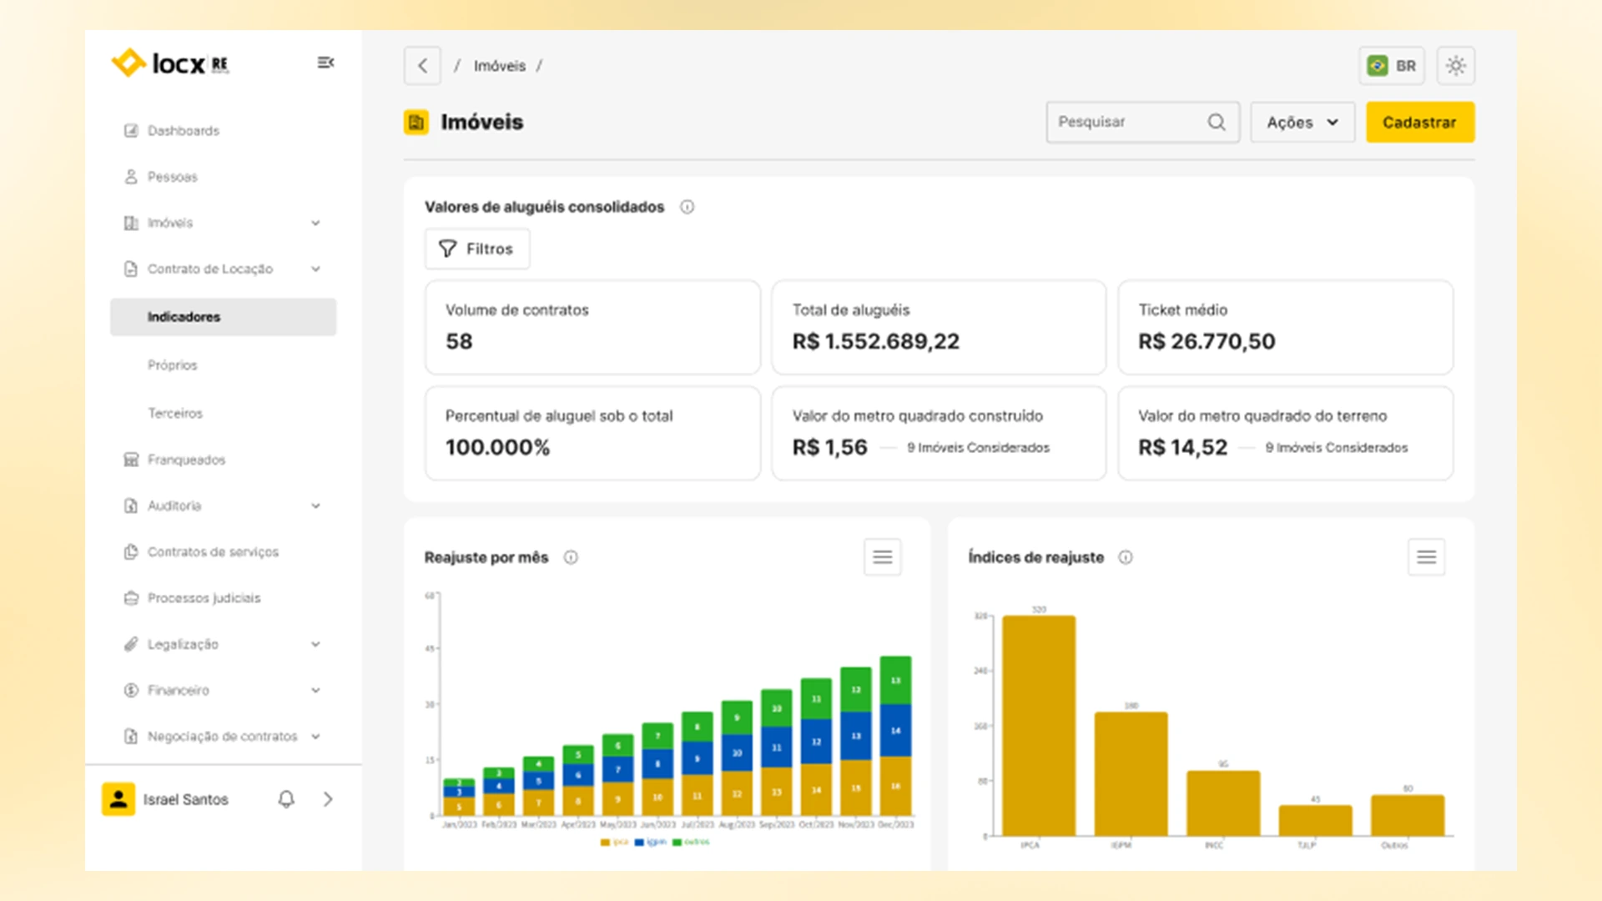Open the Ações dropdown
This screenshot has height=901, width=1602.
(1302, 122)
